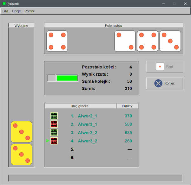The image size is (191, 185).
Task: Click the current player icon for Alwer3_2
Action: [x=54, y=141]
